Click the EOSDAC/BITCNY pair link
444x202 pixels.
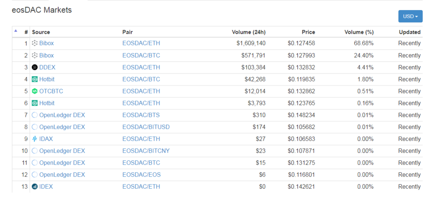[146, 151]
